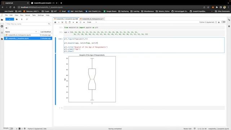Sort files by Last Modified column

[45, 32]
